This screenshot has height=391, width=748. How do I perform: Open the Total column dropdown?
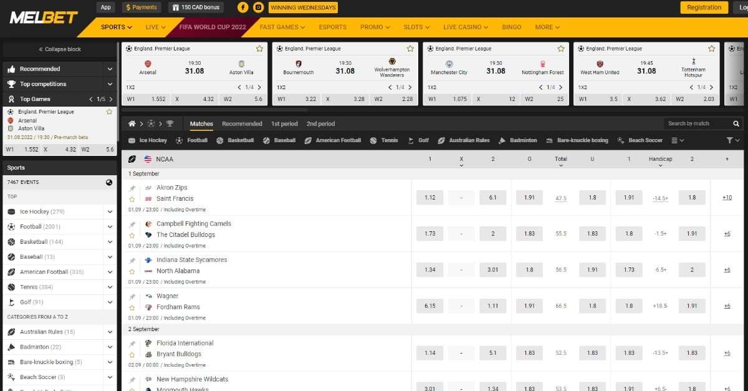(561, 161)
